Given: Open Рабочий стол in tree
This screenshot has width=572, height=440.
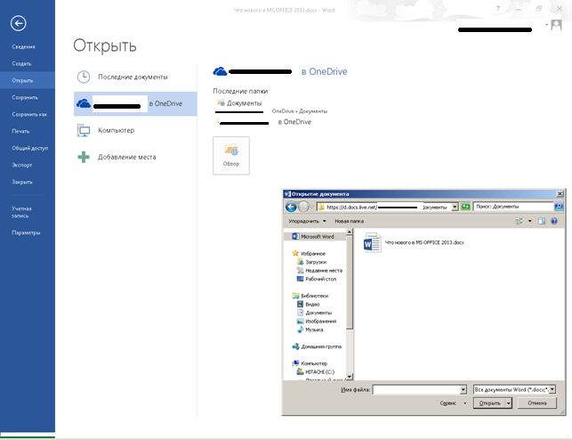Looking at the screenshot, I should 317,279.
